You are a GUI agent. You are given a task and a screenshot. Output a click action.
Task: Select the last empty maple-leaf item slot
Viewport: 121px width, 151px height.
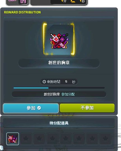point(106,139)
